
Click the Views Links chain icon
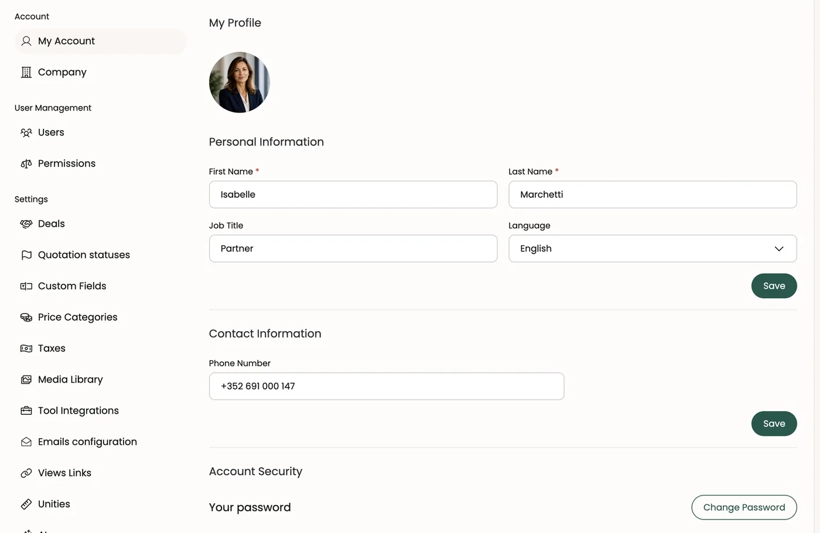(26, 473)
